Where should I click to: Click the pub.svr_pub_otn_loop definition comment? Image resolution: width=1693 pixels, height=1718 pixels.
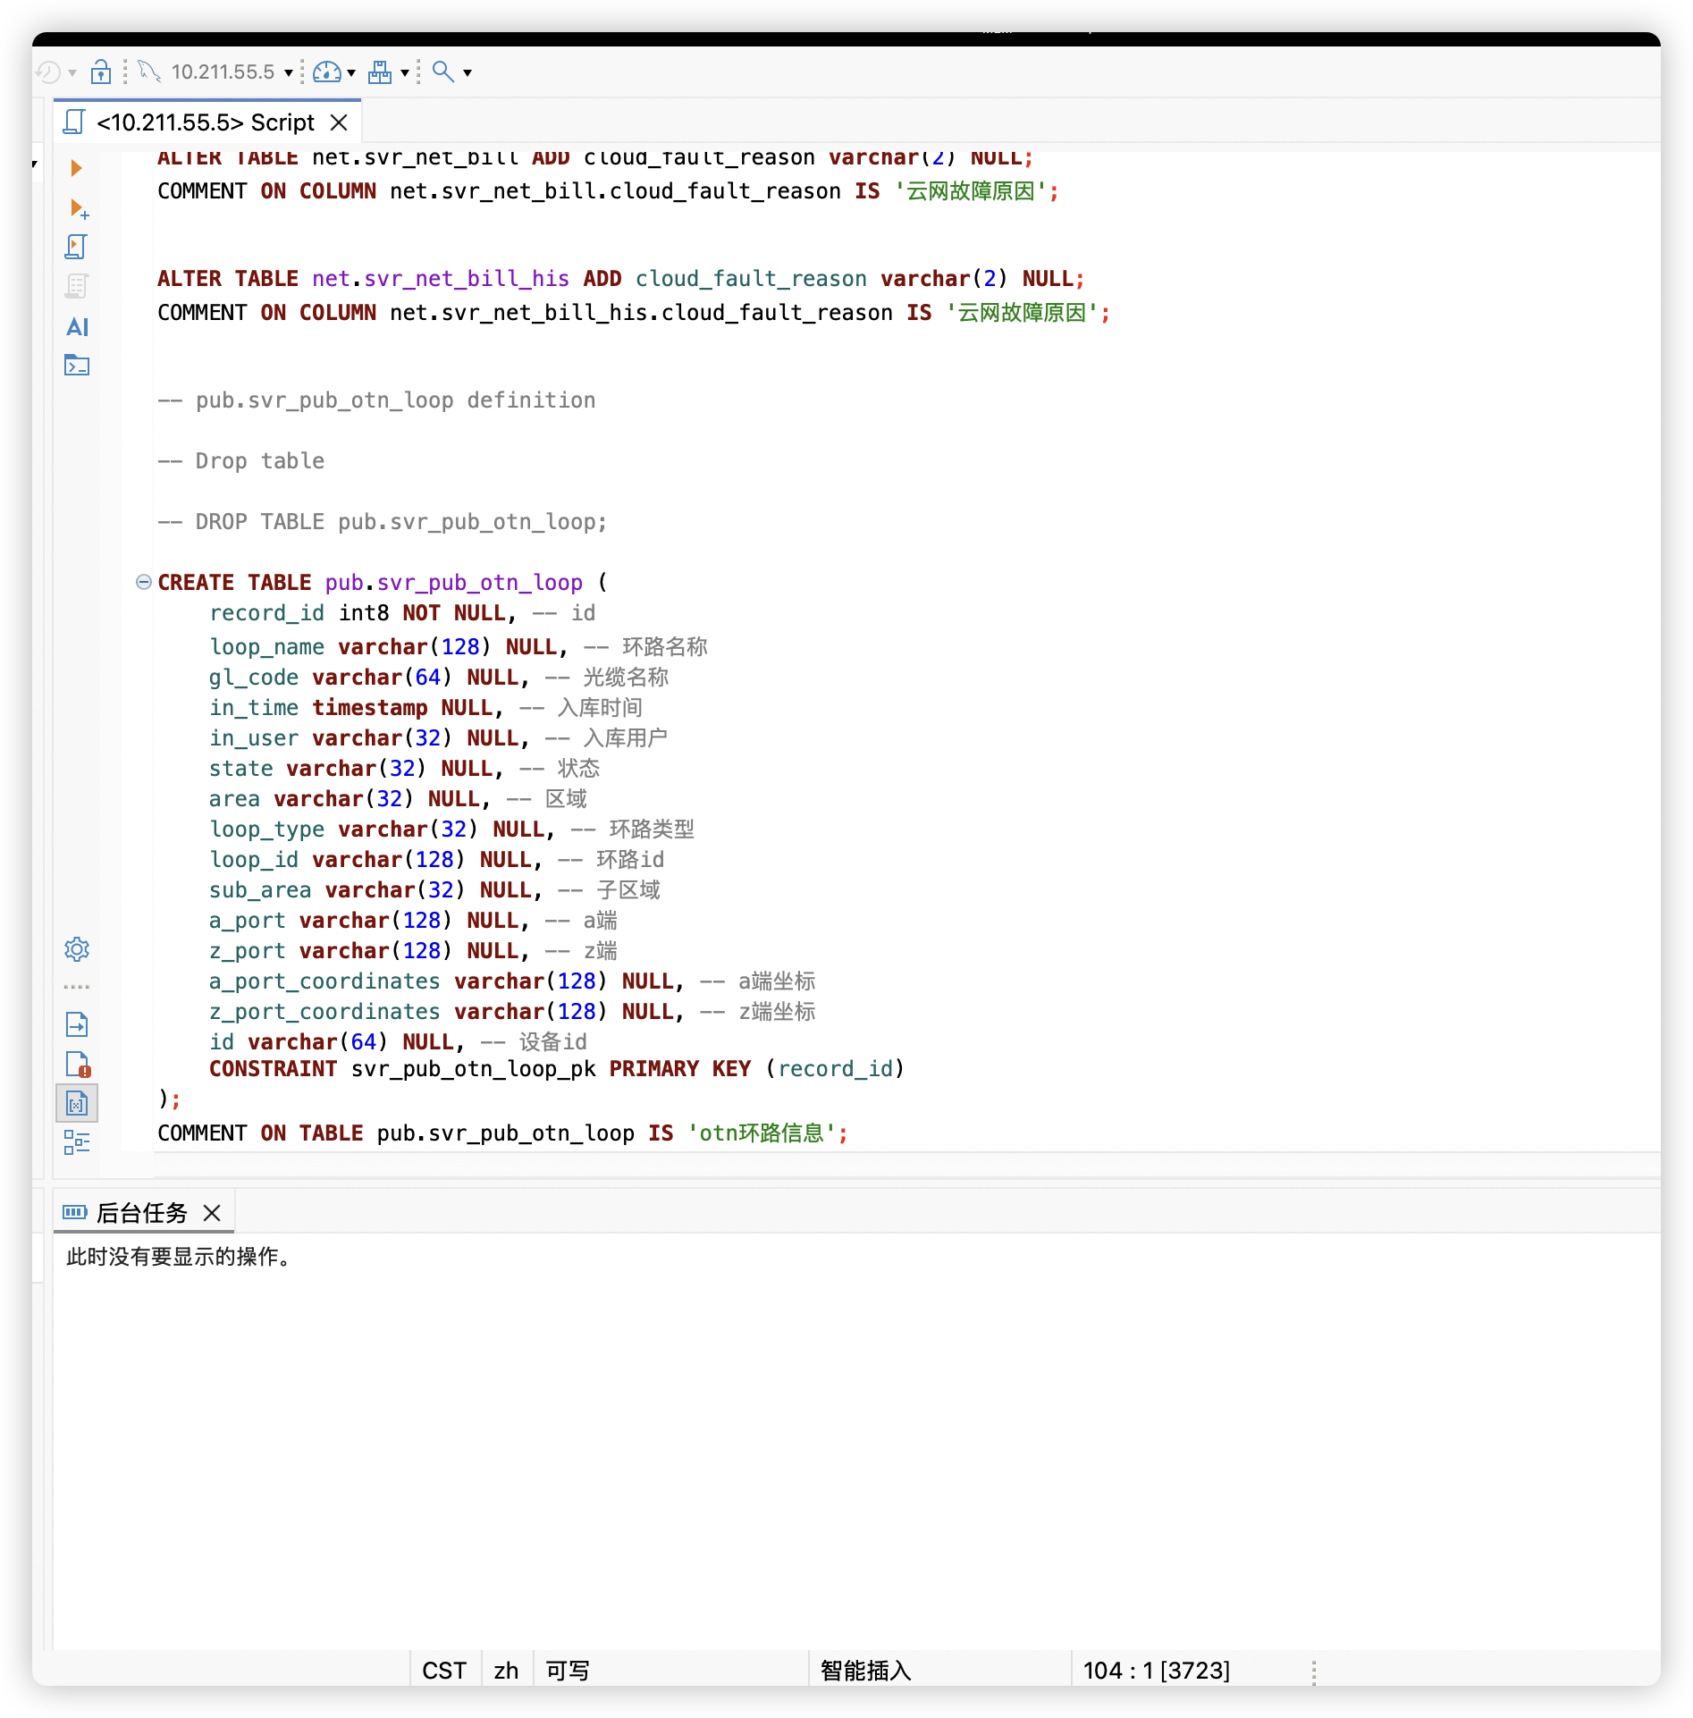(x=376, y=400)
